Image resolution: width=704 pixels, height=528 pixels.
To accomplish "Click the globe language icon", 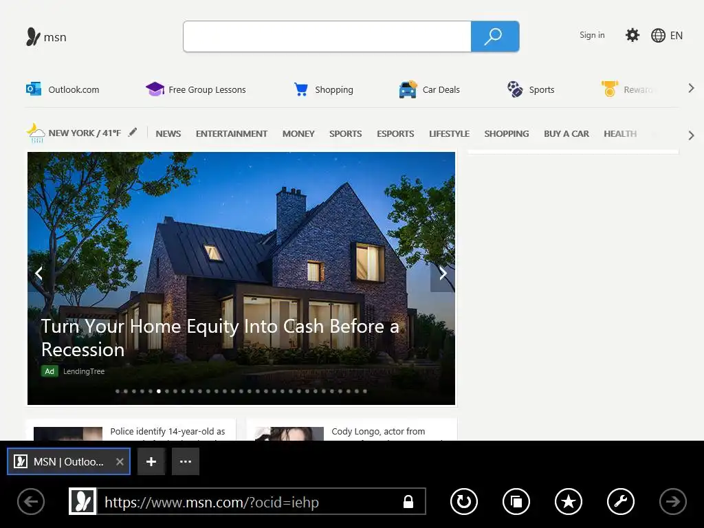I will coord(658,36).
